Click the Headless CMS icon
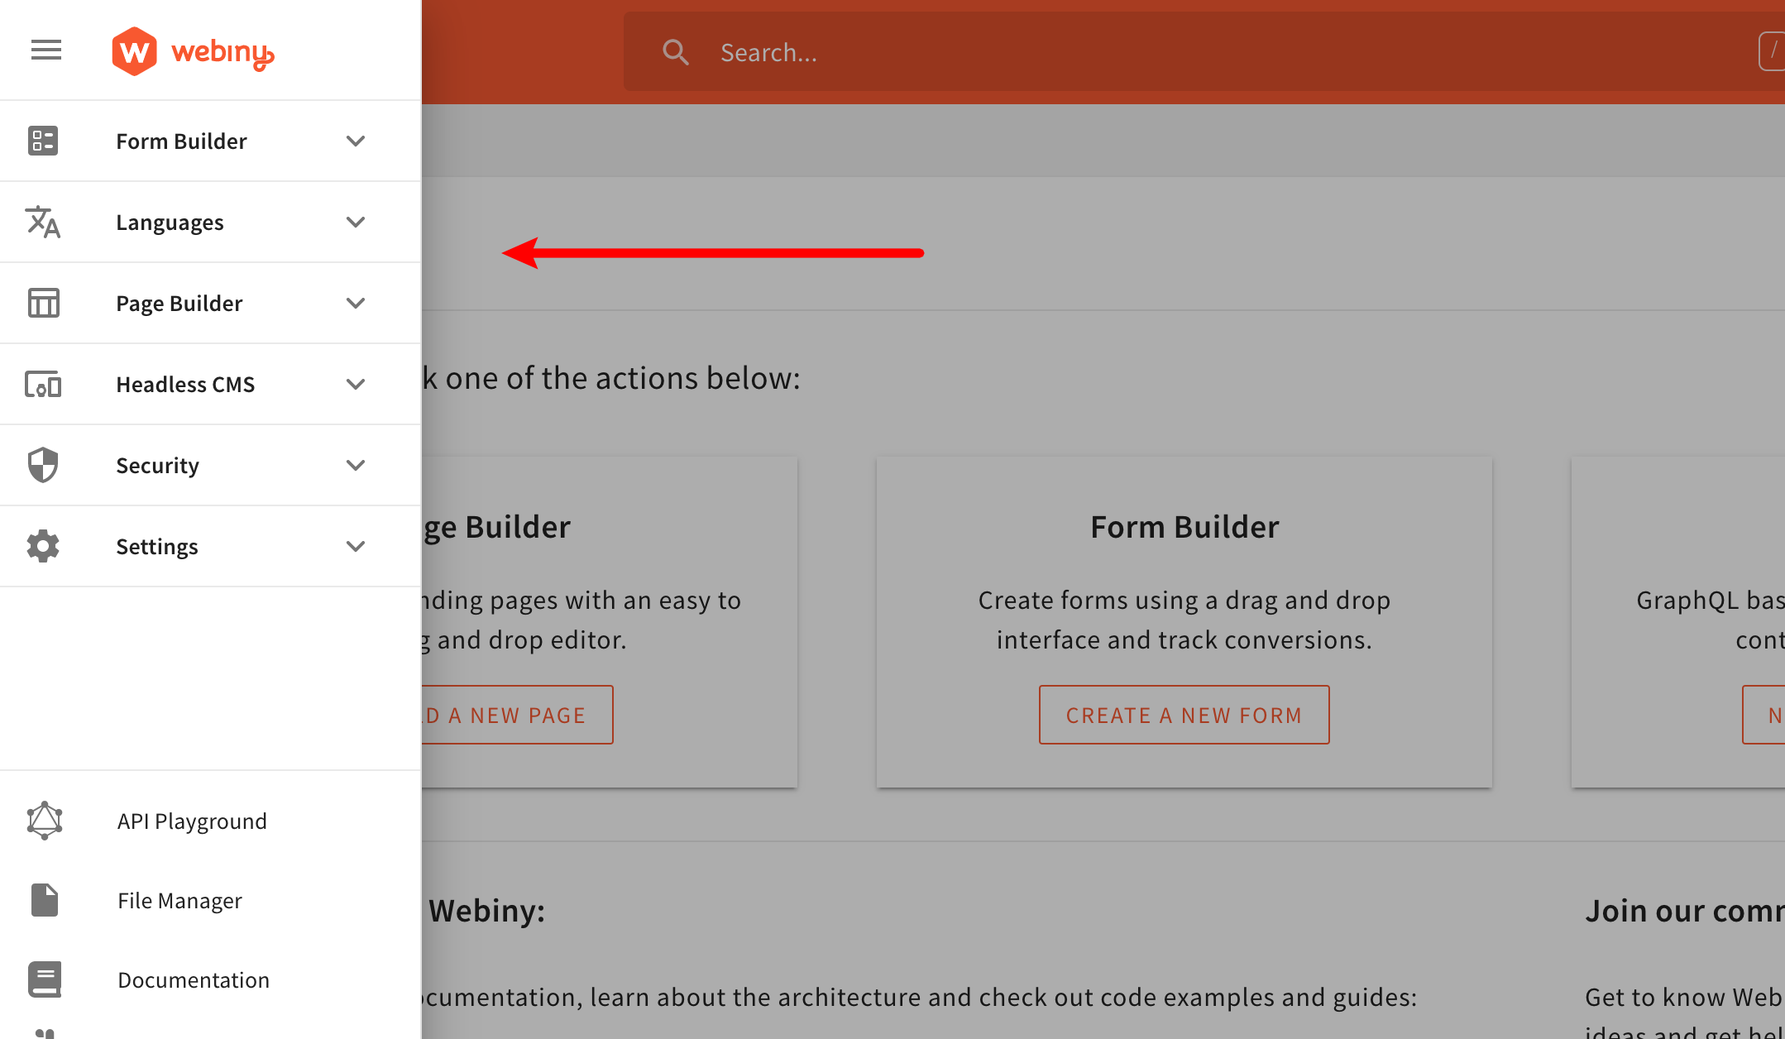This screenshot has width=1785, height=1039. [x=43, y=384]
